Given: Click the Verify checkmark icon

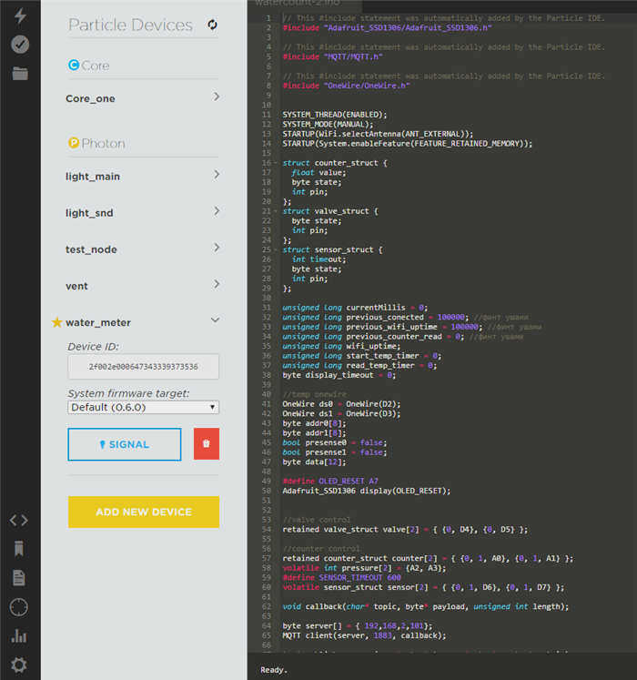Looking at the screenshot, I should point(20,45).
